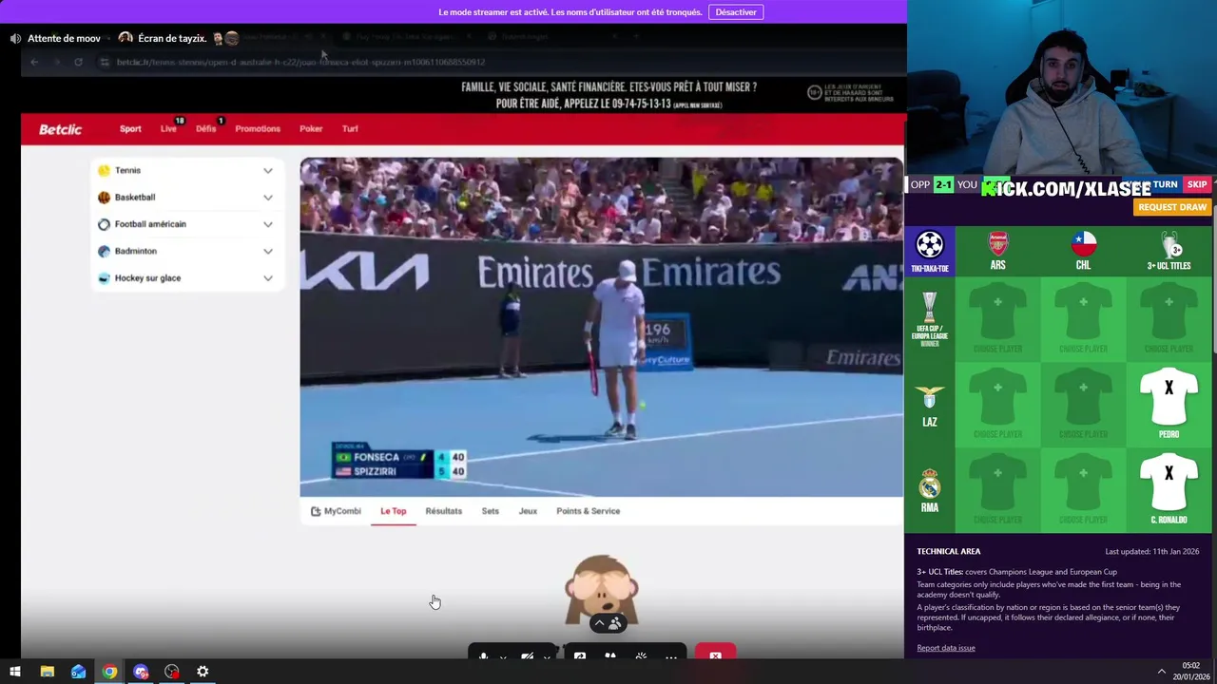Expand the Tennis category chevron
The height and width of the screenshot is (684, 1217).
268,171
